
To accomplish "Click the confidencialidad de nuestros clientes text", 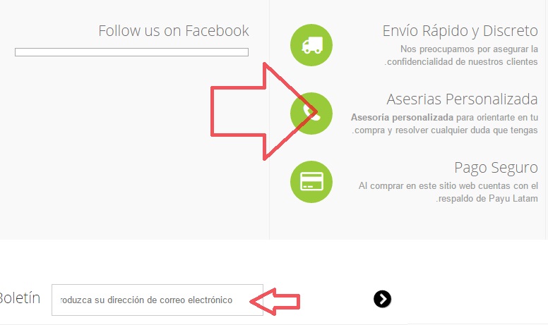I will tap(462, 62).
